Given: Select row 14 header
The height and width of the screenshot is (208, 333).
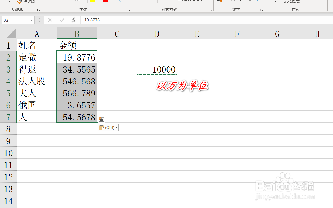Looking at the screenshot, I should click(8, 201).
